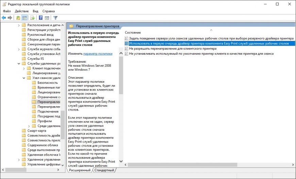Screen dimensions: 296x179
Task: Collapse the 'Узел сеансов' tree node
Action: coord(24,78)
